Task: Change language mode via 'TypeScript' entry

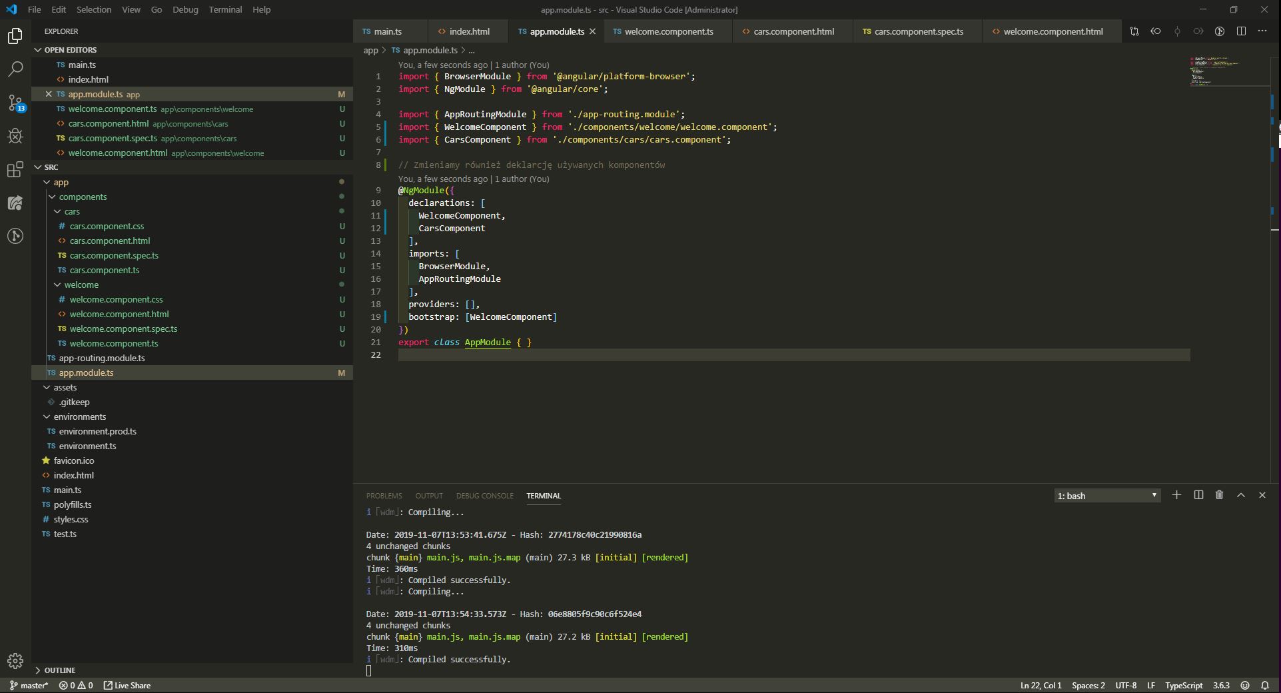Action: point(1183,685)
